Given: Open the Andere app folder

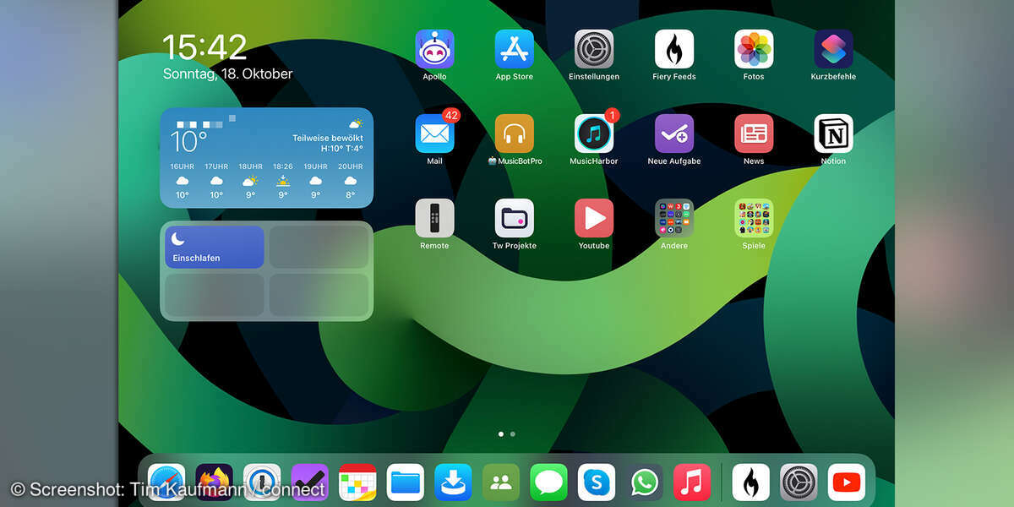Looking at the screenshot, I should [x=674, y=218].
